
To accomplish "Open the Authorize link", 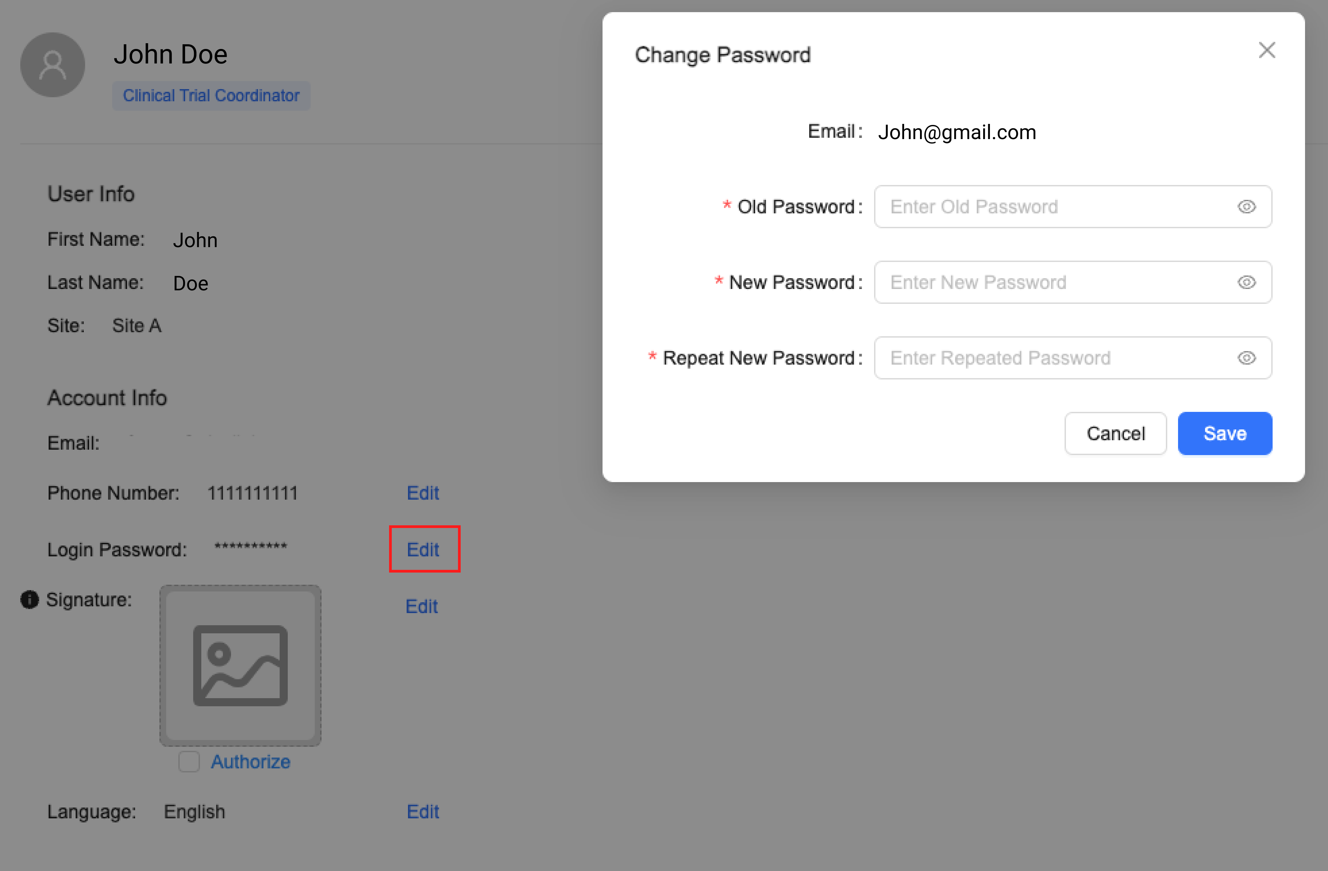I will [x=251, y=762].
